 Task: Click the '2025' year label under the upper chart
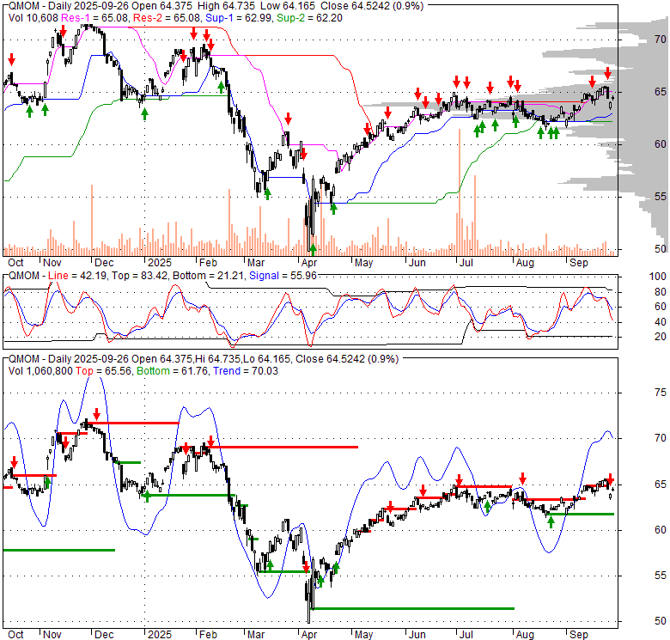[x=160, y=263]
